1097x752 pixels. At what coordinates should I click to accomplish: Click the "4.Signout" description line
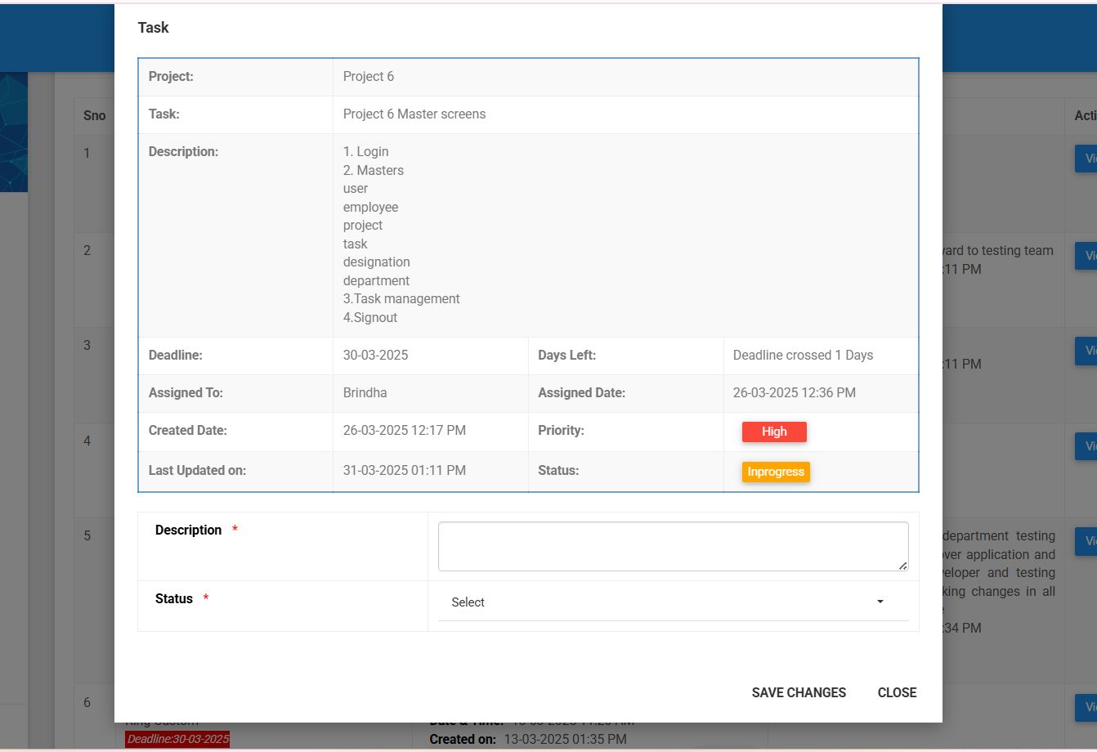click(370, 317)
